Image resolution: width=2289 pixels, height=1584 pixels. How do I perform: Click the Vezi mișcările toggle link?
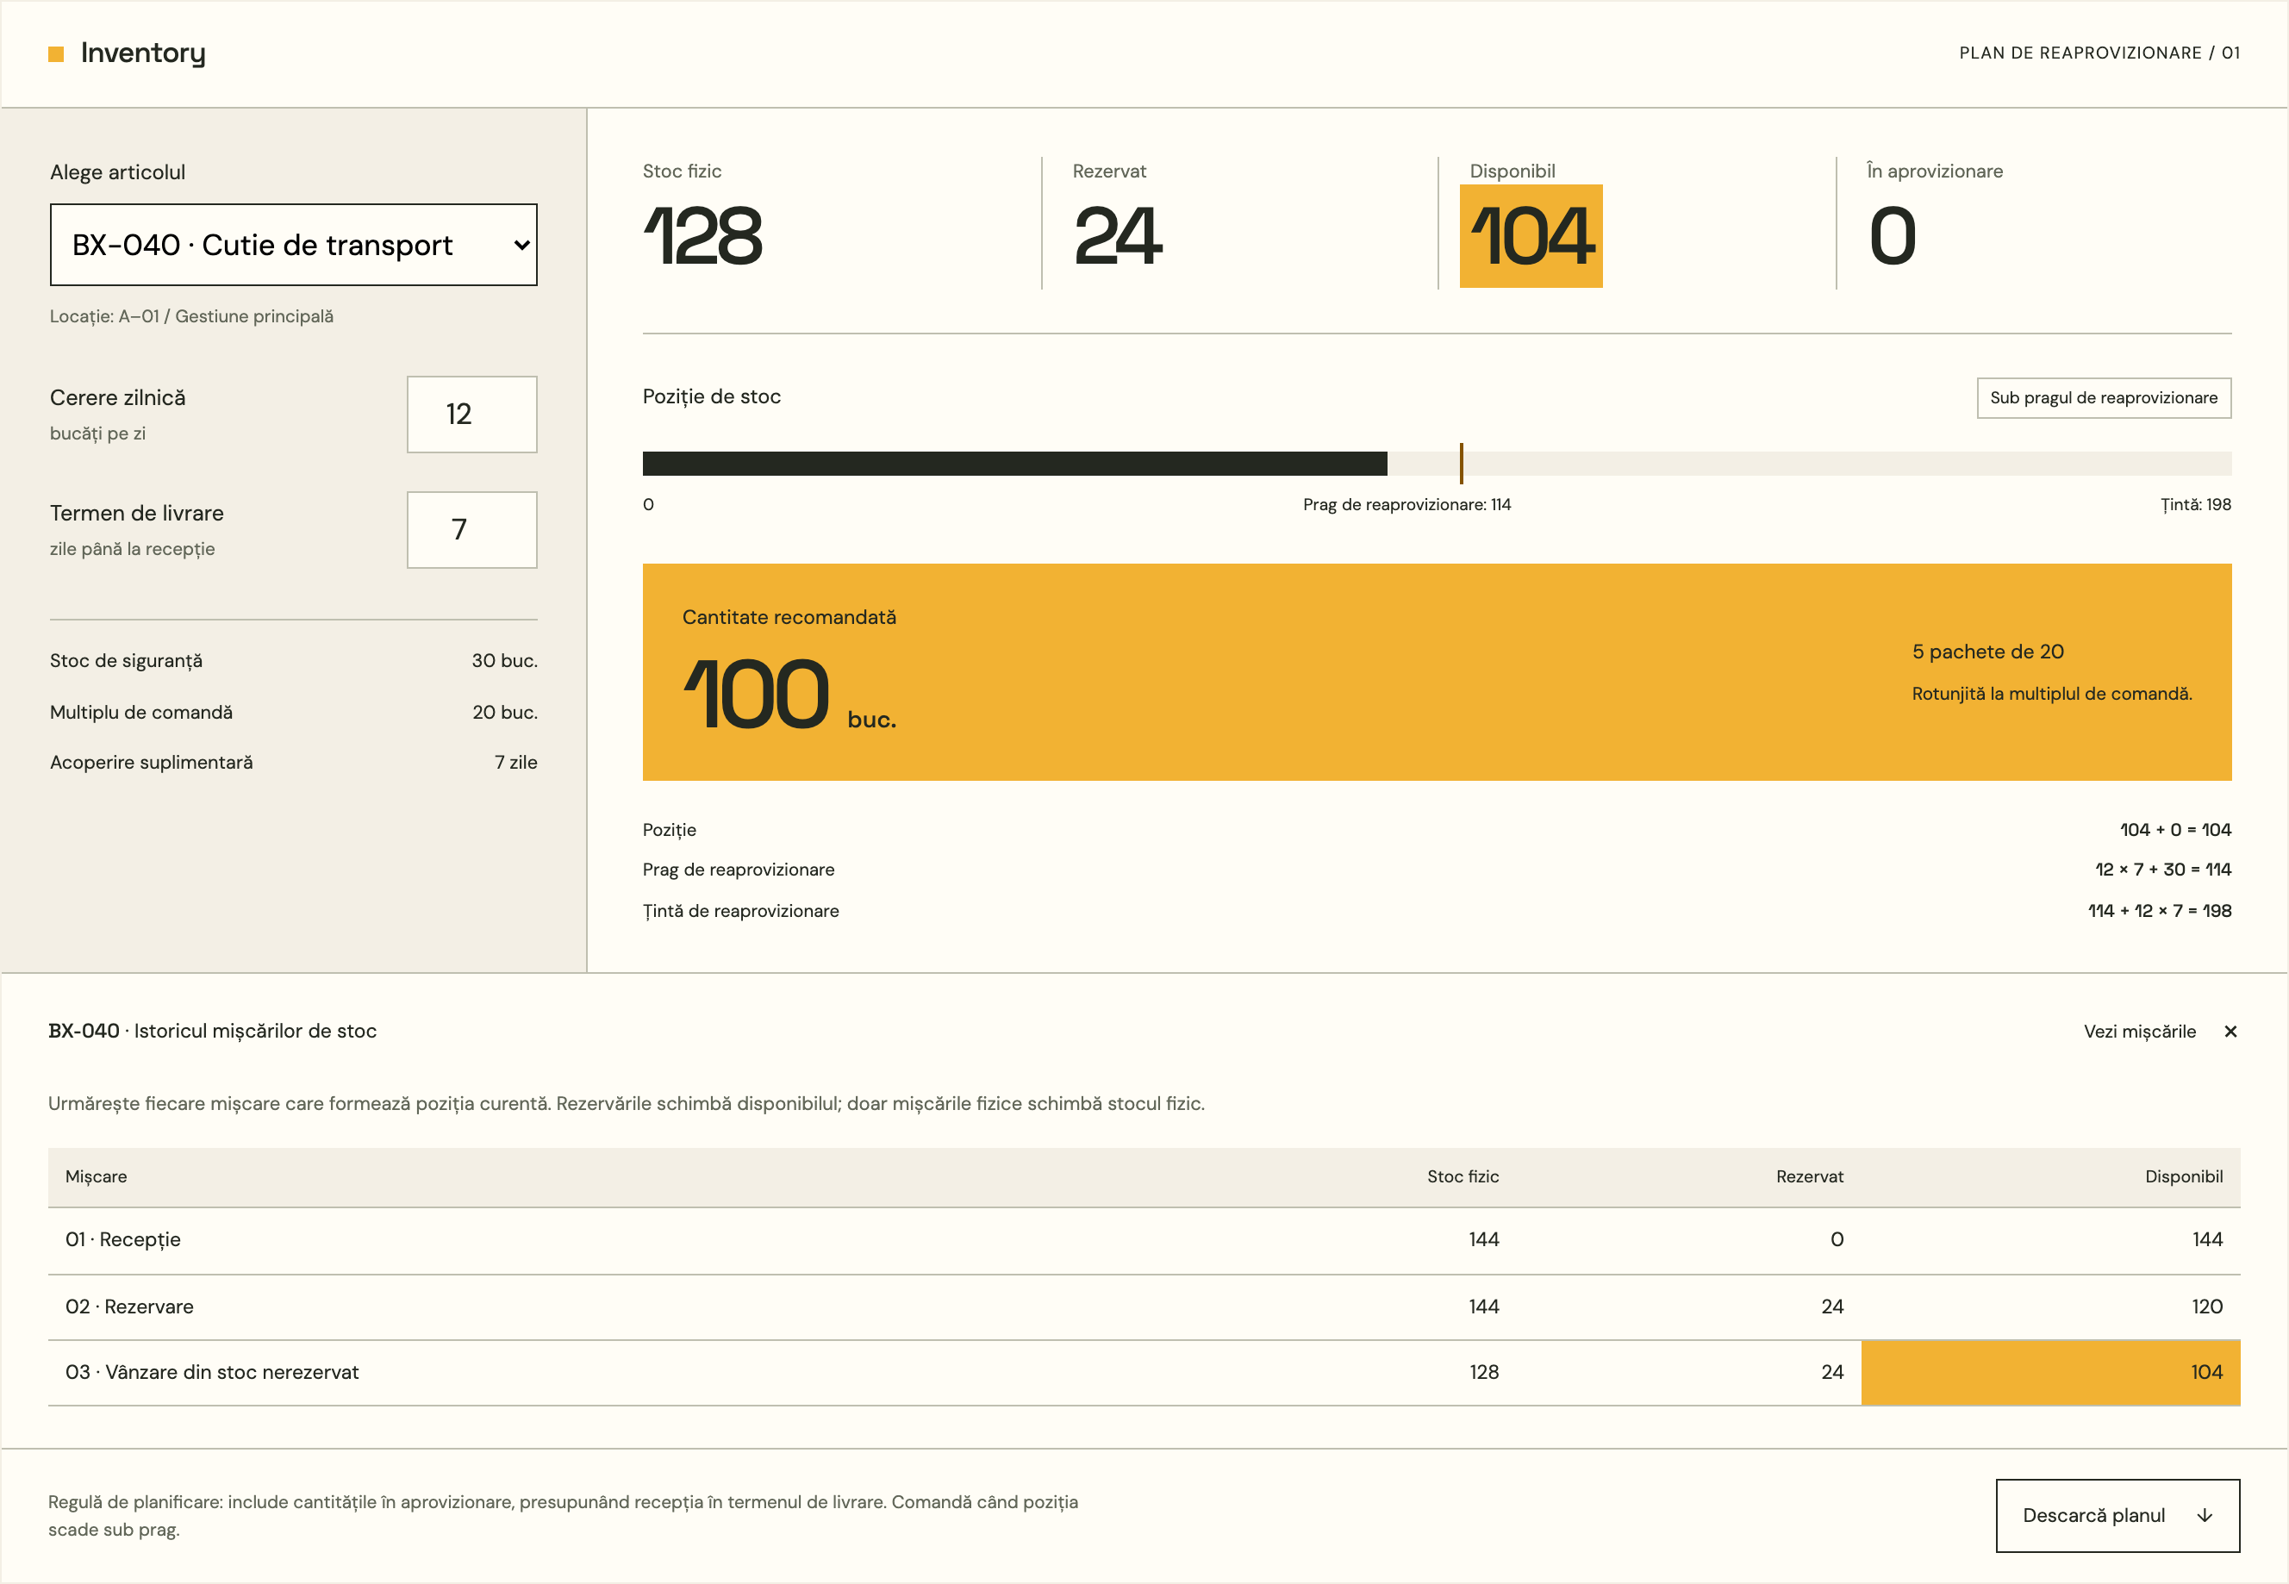coord(2139,1032)
